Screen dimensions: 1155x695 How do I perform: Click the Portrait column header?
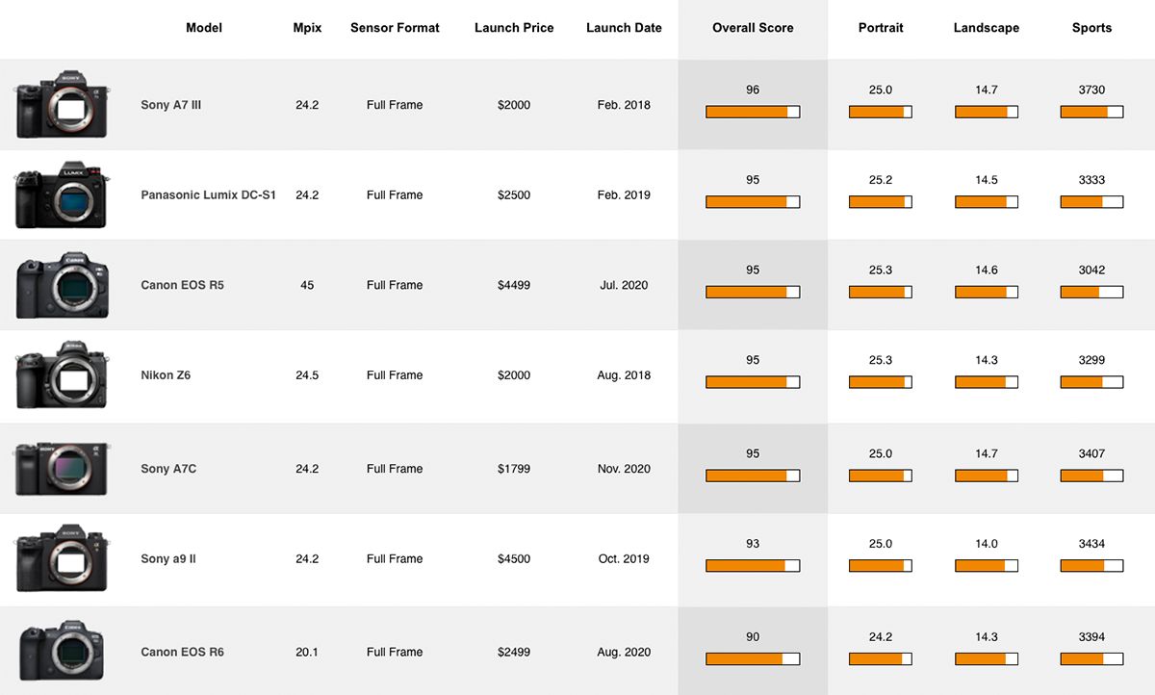881,28
